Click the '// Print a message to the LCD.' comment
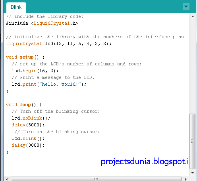The width and height of the screenshot is (197, 181). coord(53,77)
